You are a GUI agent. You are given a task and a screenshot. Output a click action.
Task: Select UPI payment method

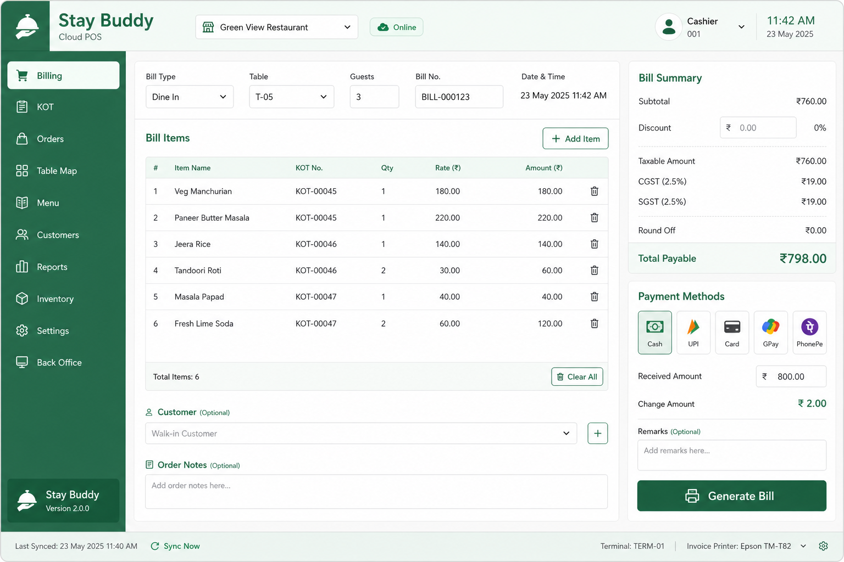[x=693, y=333]
